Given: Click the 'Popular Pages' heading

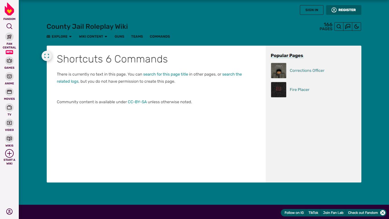Looking at the screenshot, I should pyautogui.click(x=287, y=56).
